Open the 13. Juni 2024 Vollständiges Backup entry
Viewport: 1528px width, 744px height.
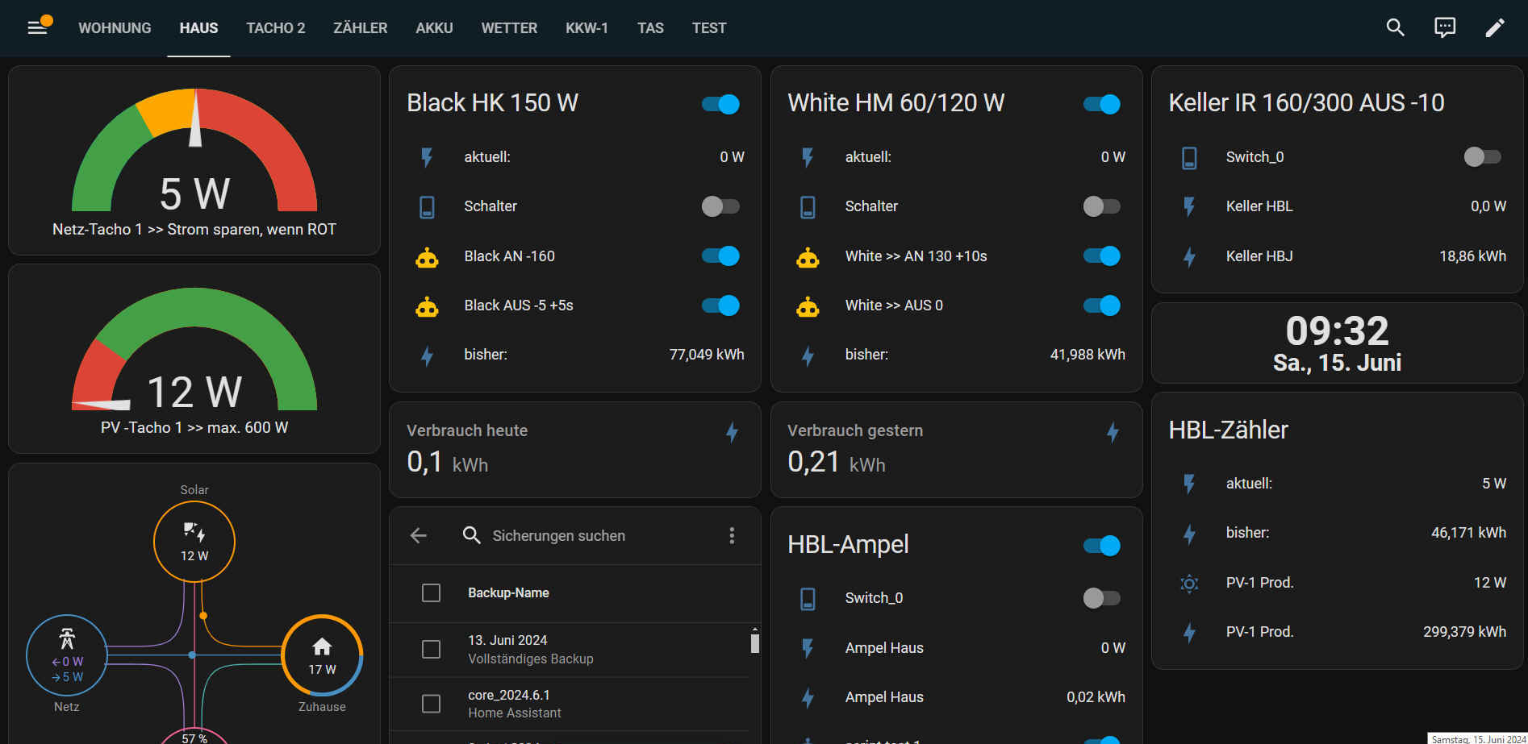(570, 650)
